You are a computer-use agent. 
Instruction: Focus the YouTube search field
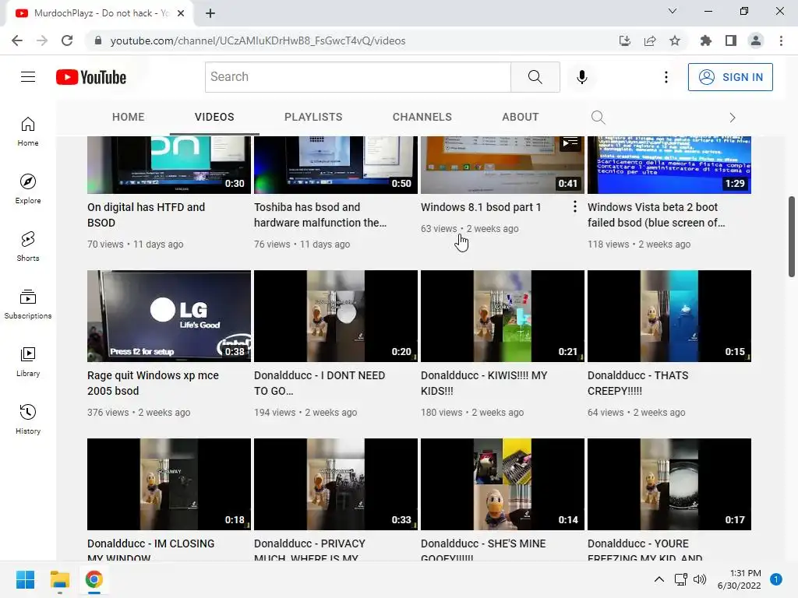[358, 77]
